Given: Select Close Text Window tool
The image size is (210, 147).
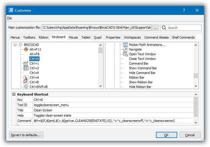Looking at the screenshot, I should (x=143, y=59).
